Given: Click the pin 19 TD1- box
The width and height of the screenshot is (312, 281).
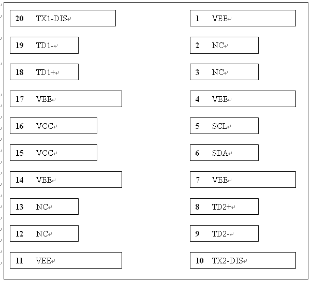Looking at the screenshot, I should [44, 45].
